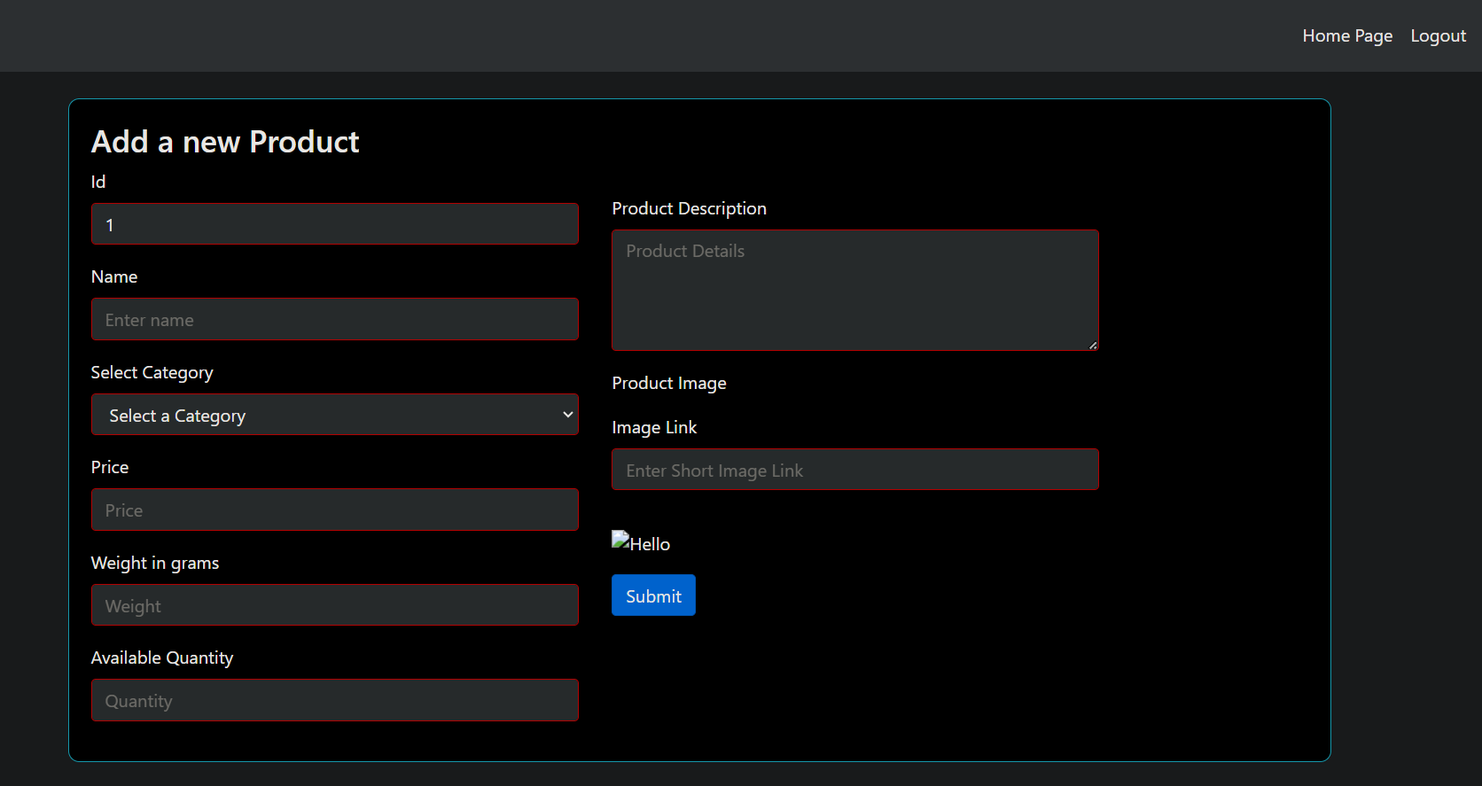The image size is (1482, 786).
Task: Click the Logout link
Action: click(x=1438, y=35)
